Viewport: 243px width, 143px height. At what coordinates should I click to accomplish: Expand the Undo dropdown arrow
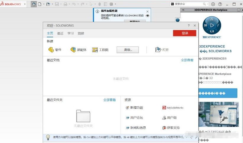pos(78,4)
